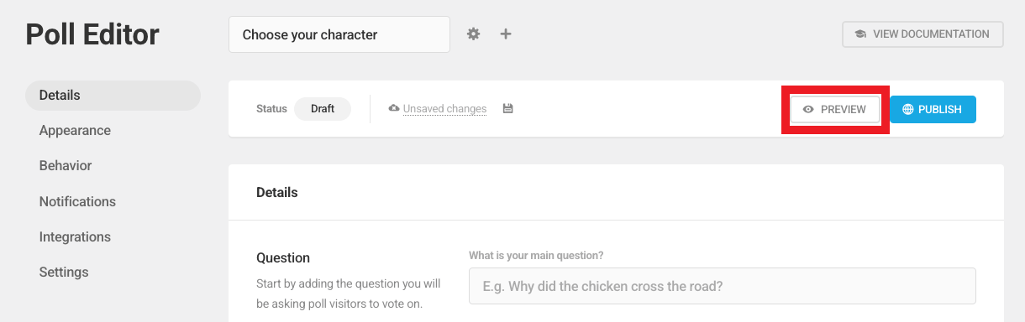Image resolution: width=1025 pixels, height=322 pixels.
Task: Click the Unsaved changes link
Action: (x=444, y=109)
